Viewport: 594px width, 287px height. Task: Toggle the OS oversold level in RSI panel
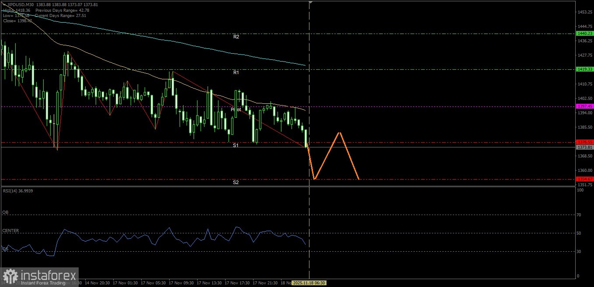click(5, 249)
